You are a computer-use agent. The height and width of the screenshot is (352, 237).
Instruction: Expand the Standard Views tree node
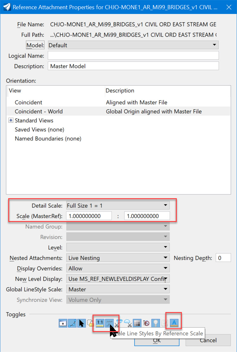(x=11, y=120)
